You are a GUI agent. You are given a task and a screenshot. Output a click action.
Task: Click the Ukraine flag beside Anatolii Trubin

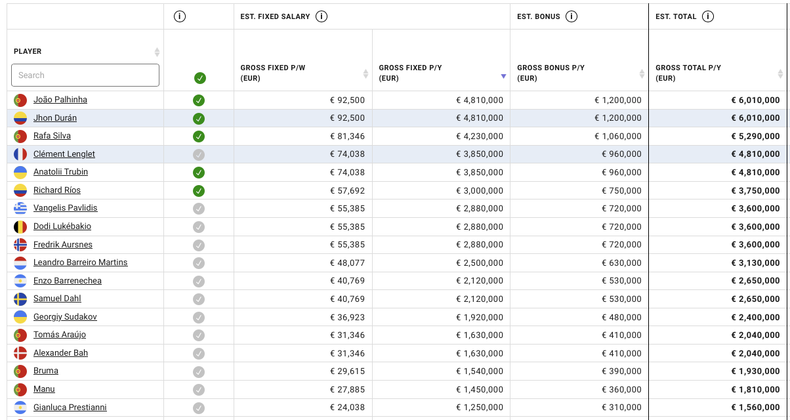[20, 173]
